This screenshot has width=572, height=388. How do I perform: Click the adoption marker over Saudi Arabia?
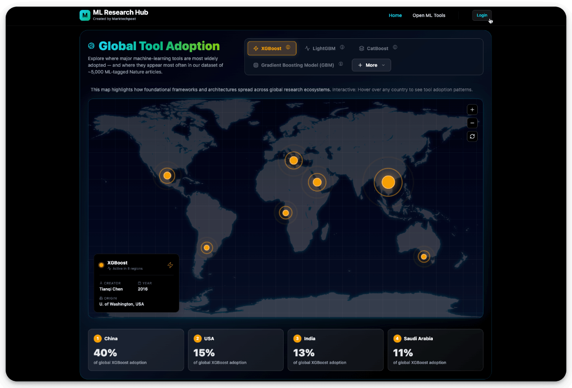pos(317,182)
